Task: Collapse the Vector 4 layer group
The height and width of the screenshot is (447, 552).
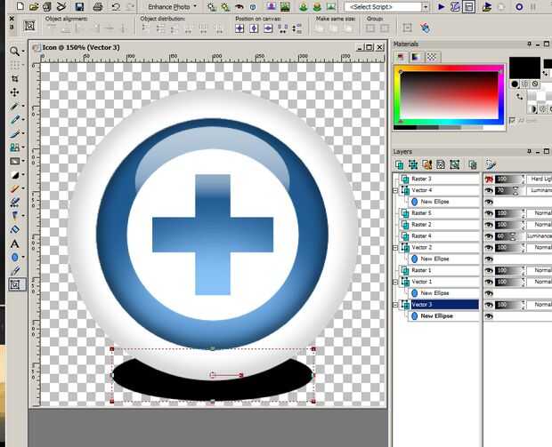Action: [395, 191]
